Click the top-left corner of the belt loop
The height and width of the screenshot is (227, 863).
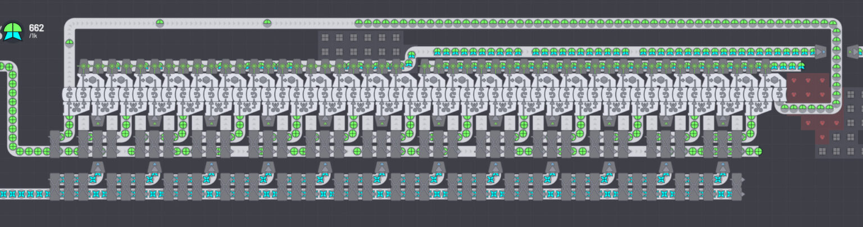click(70, 25)
